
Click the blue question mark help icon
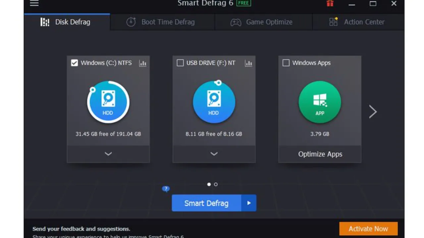click(166, 189)
